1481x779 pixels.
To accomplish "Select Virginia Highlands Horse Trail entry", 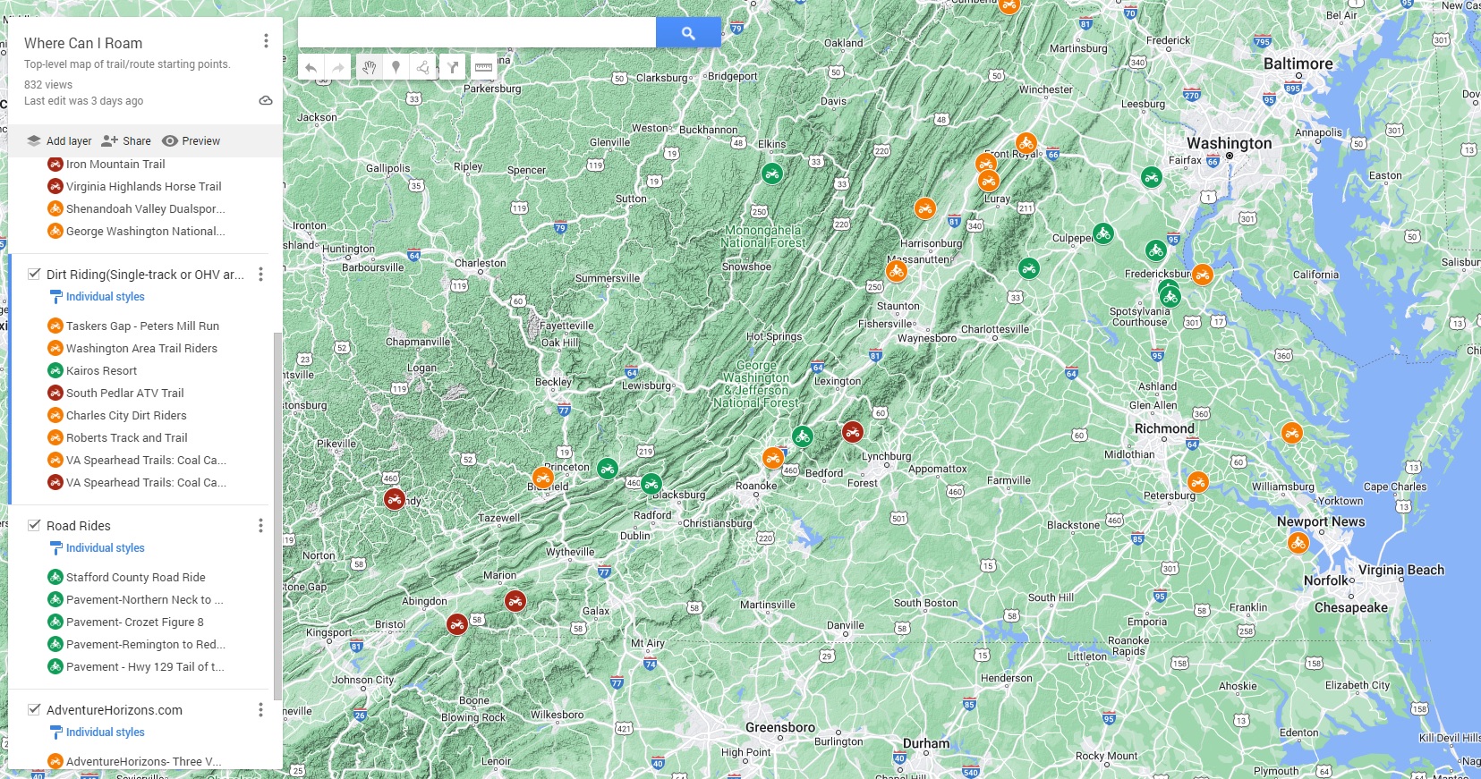I will 143,187.
